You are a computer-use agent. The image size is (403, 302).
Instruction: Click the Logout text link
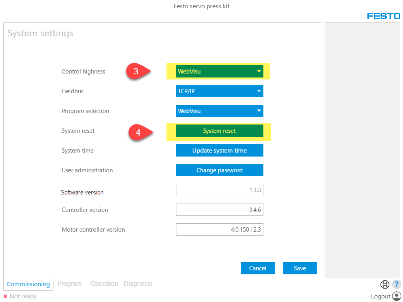point(380,296)
